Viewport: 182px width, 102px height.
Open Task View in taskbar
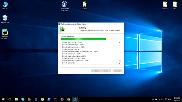click(10, 99)
